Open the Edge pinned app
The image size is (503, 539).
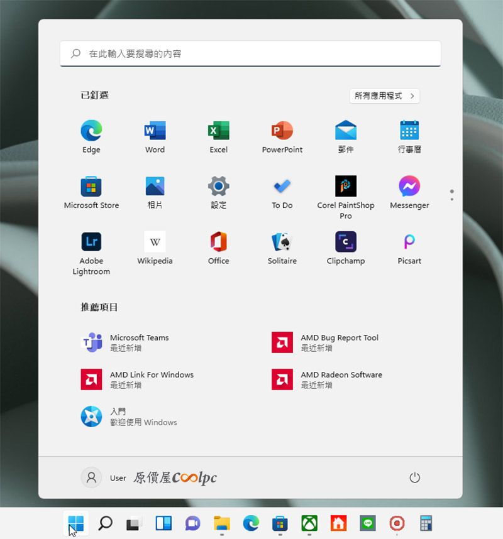click(x=91, y=136)
